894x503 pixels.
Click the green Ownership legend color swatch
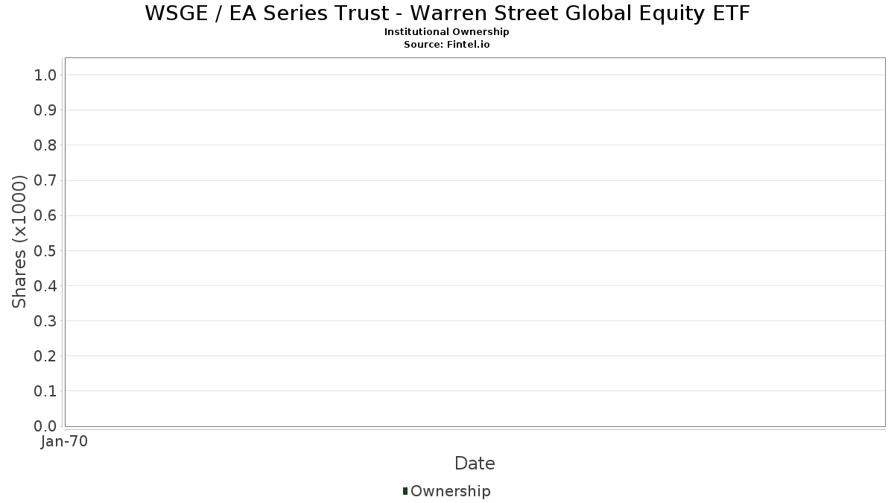point(405,491)
